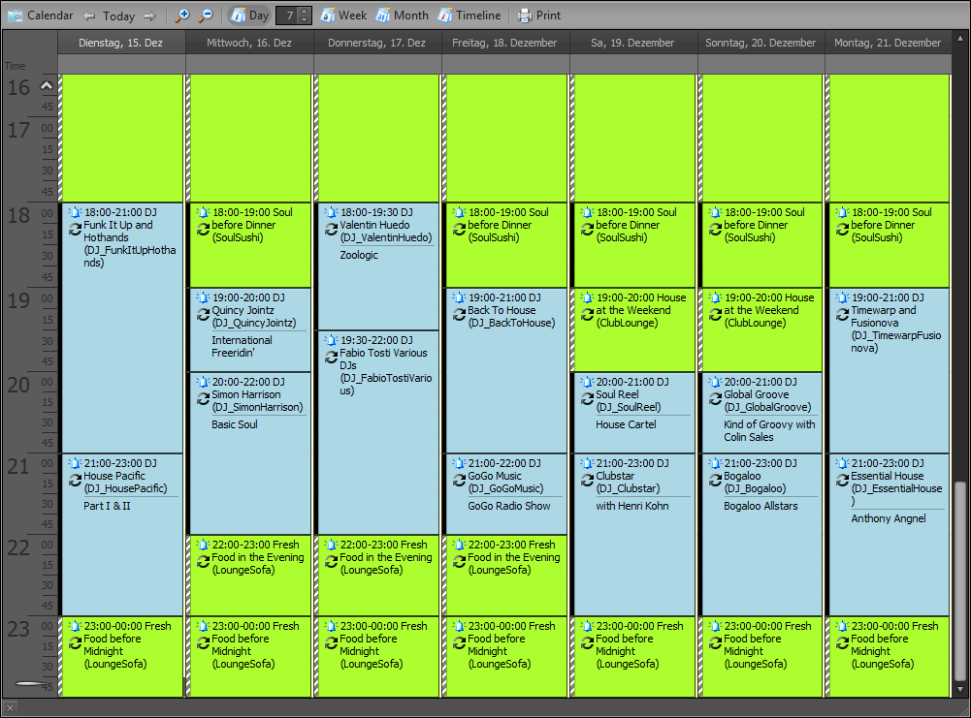Decrease the day count with the down stepper
971x718 pixels.
[305, 20]
